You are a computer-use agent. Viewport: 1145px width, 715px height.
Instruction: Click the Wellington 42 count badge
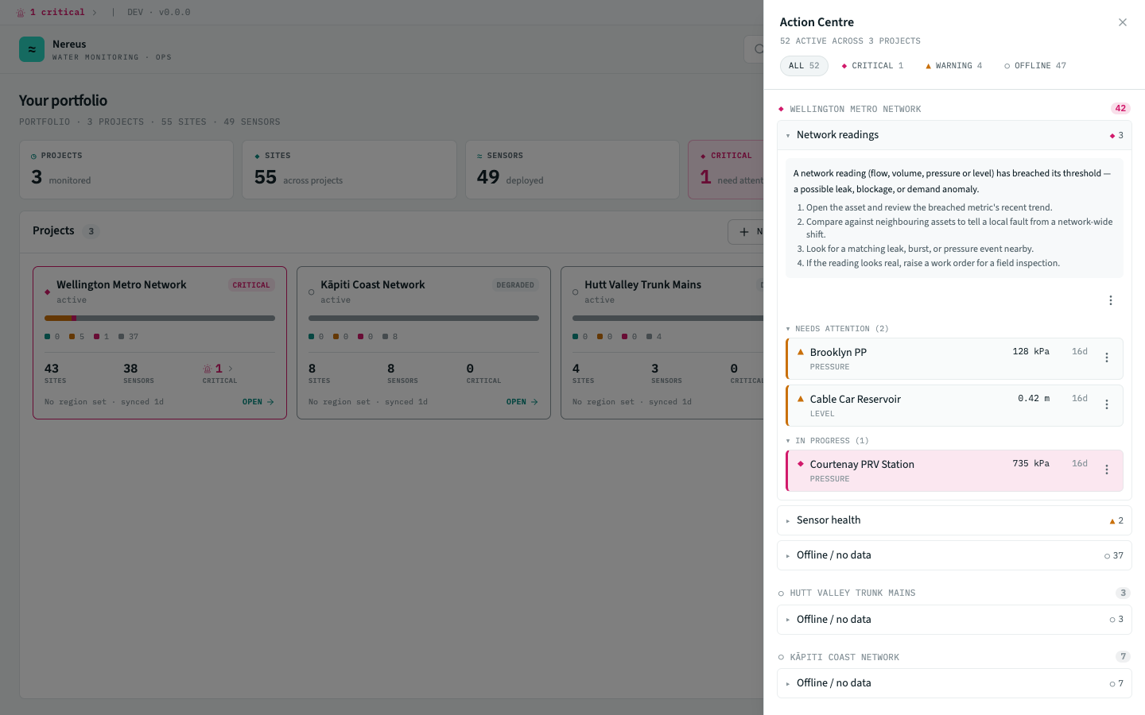click(x=1120, y=109)
